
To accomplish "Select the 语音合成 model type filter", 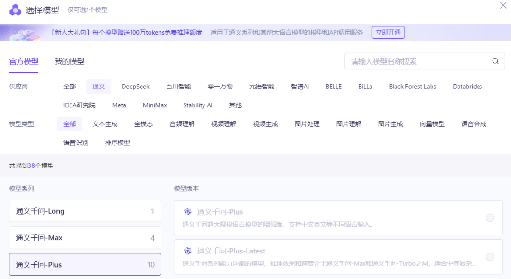I will [x=473, y=123].
